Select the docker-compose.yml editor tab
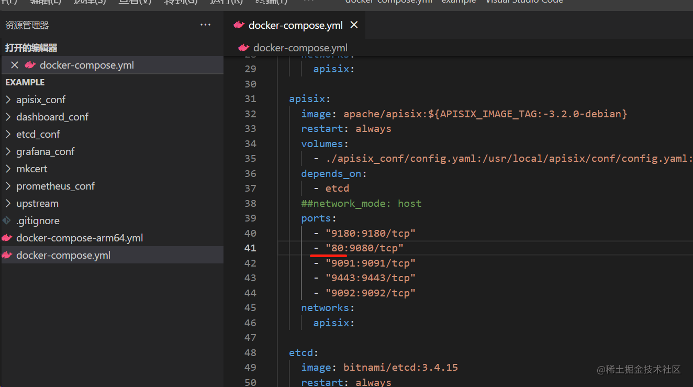This screenshot has width=693, height=387. point(295,25)
